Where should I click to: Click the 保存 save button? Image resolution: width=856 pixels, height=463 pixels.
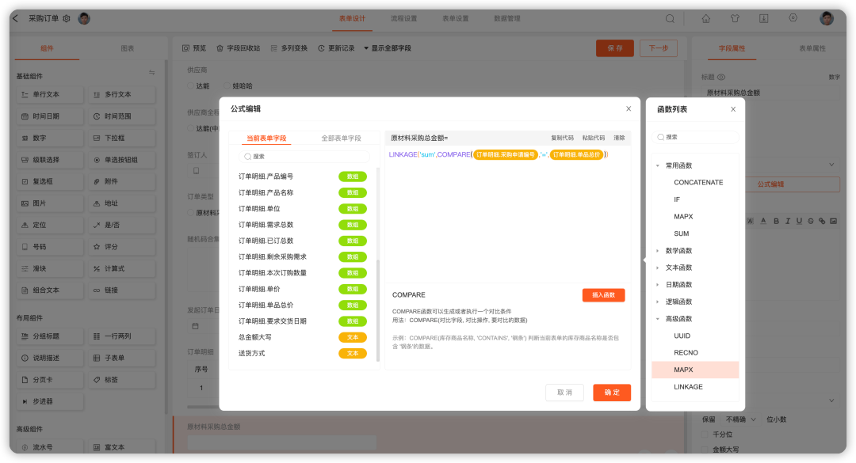[615, 48]
